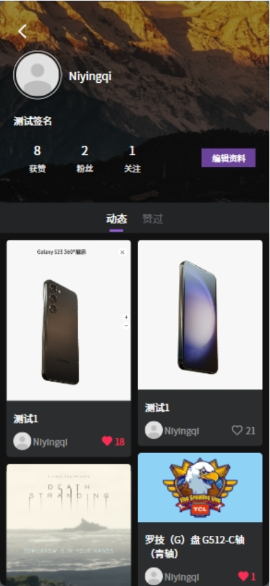Tap author avatar on the 18-likes post
Screen dimensions: 270x586
pyautogui.click(x=22, y=442)
